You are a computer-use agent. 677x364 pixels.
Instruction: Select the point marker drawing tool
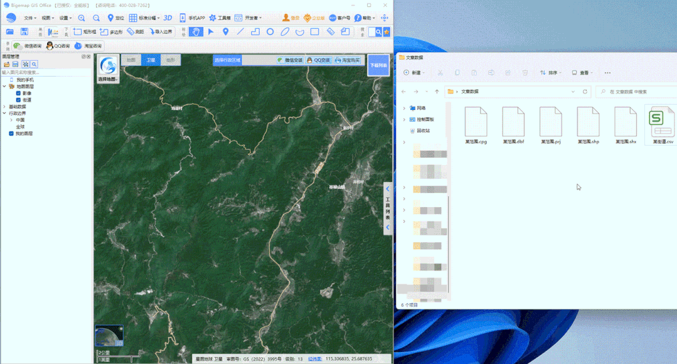point(225,31)
